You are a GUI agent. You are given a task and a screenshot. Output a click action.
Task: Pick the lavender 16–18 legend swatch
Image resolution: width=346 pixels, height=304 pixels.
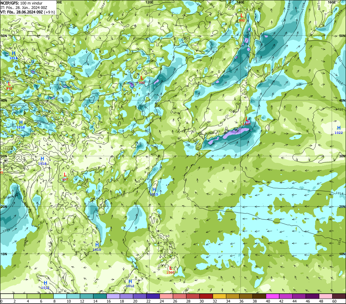click(x=113, y=296)
